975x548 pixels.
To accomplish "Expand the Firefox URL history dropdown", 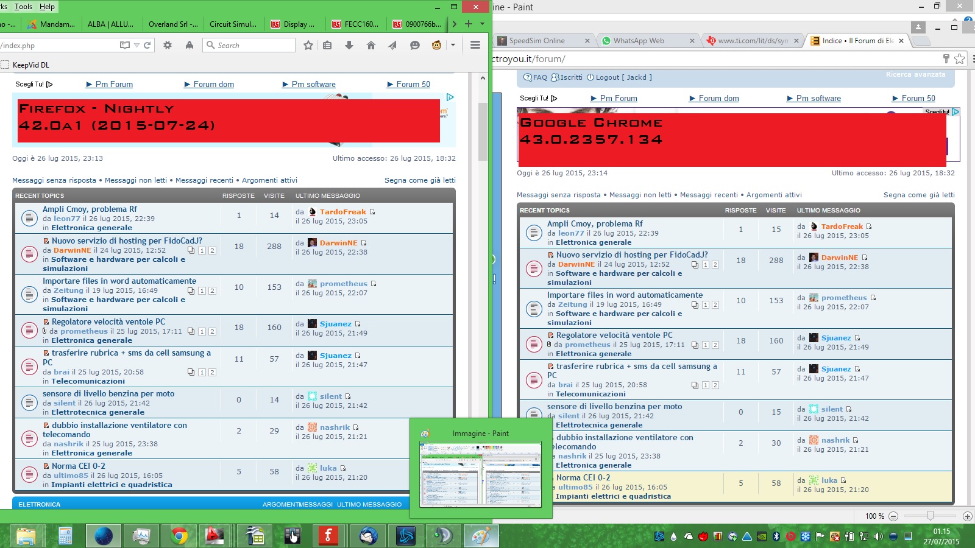I will [136, 45].
